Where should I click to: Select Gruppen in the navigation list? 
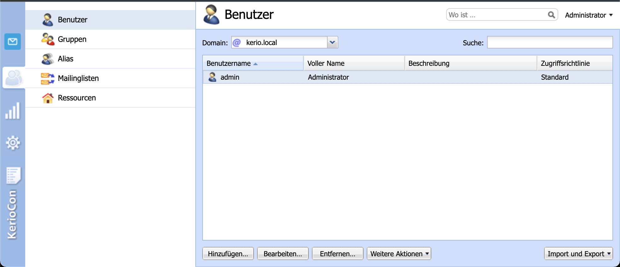[72, 39]
